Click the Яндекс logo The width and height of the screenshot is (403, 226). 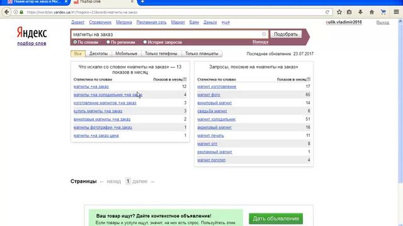coord(31,33)
